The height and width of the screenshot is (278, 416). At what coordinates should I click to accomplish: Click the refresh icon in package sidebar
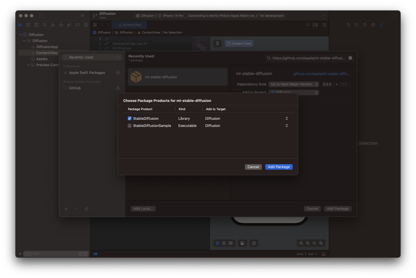click(87, 209)
